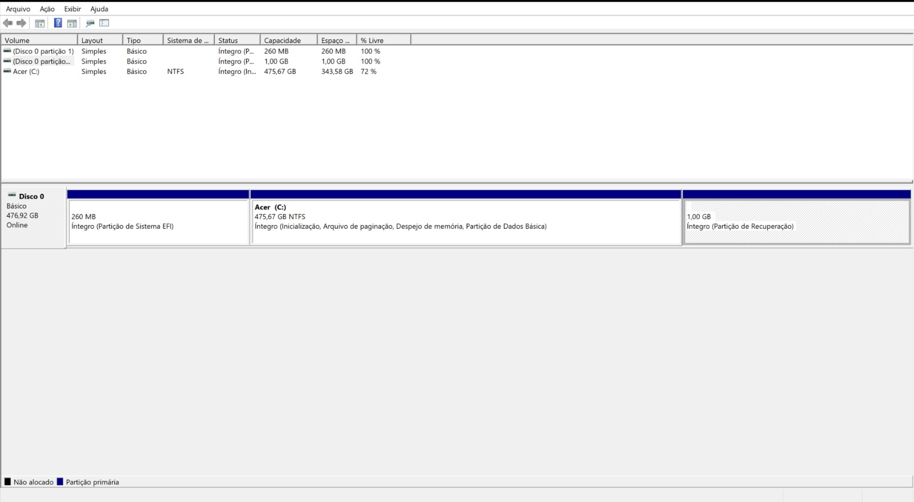
Task: Click the Tipo column header
Action: 143,40
